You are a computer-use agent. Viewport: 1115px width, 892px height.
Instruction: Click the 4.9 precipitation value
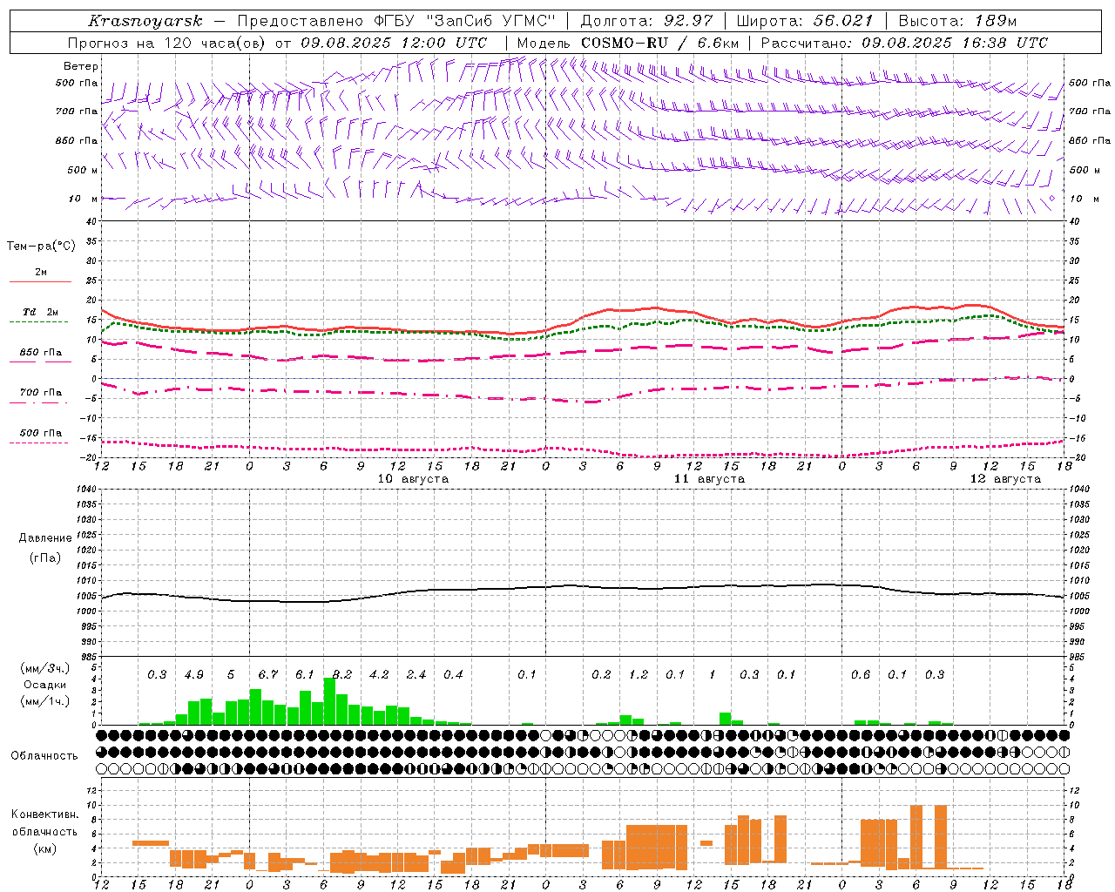coord(193,674)
